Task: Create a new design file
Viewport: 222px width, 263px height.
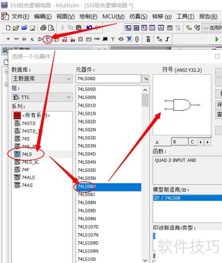Action: tap(8, 28)
